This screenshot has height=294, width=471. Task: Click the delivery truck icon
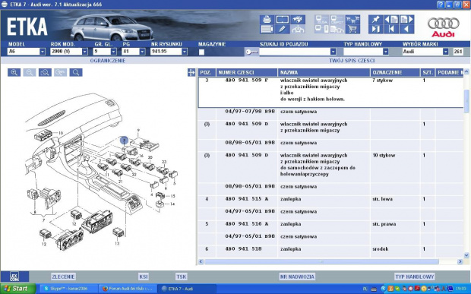coord(337,29)
